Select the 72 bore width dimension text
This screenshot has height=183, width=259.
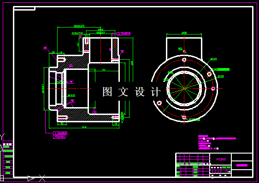pos(104,70)
